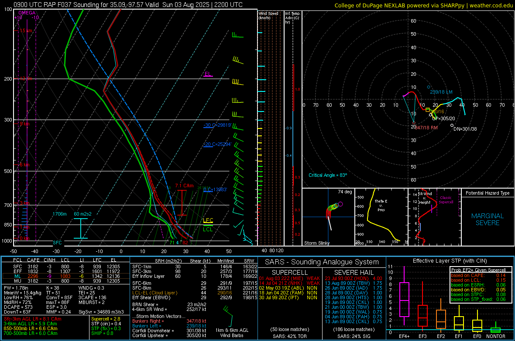This screenshot has width=515, height=341.
Task: Select the yellow LFC level label
Action: point(208,220)
